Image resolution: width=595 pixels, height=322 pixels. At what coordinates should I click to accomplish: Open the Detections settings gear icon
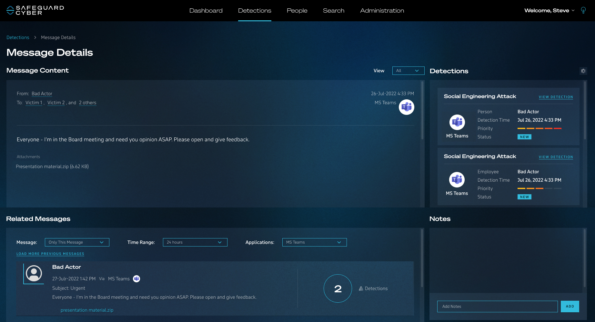tap(583, 71)
